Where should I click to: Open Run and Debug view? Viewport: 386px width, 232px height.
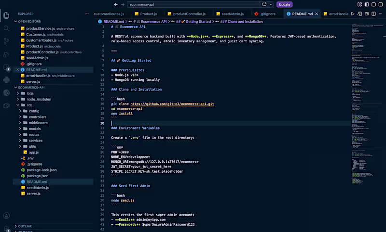[x=6, y=54]
